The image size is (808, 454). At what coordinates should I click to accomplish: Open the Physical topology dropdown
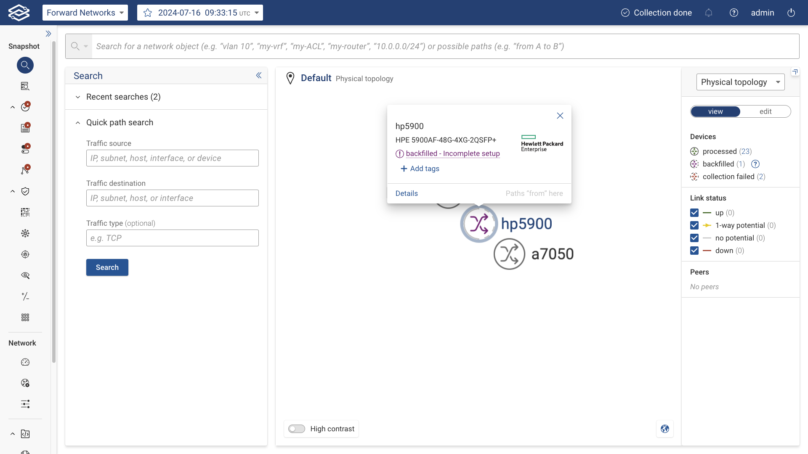coord(740,82)
